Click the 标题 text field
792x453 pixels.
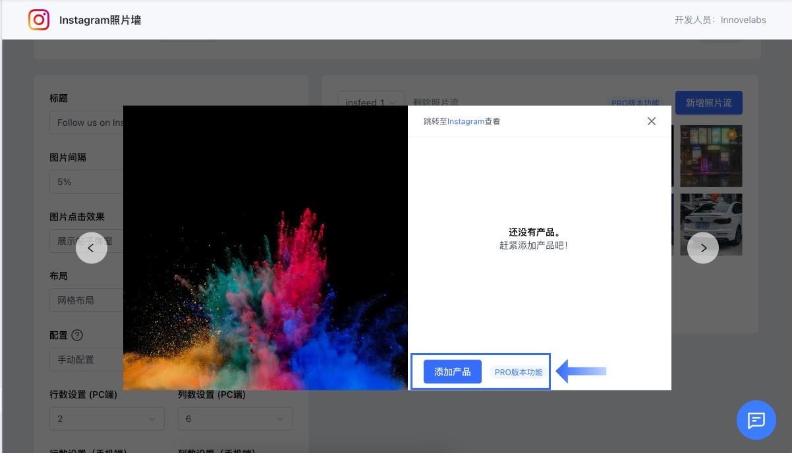click(86, 122)
